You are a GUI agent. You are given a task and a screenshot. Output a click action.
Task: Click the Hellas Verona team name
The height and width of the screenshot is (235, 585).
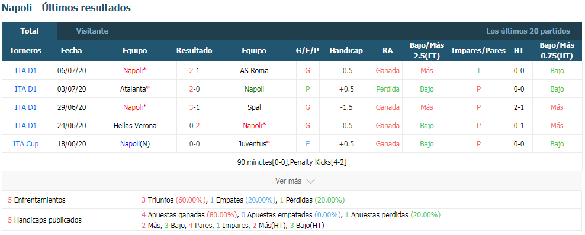[134, 126]
